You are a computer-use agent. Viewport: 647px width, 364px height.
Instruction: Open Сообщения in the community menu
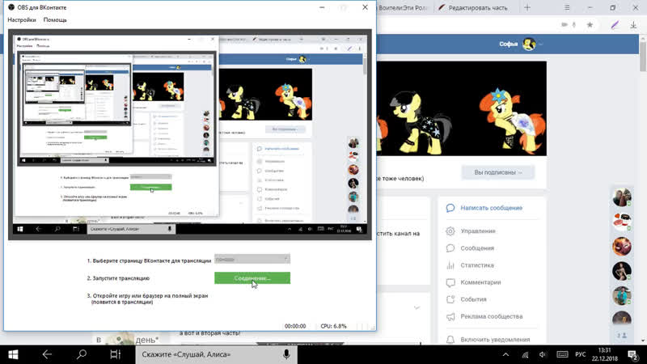pyautogui.click(x=477, y=248)
